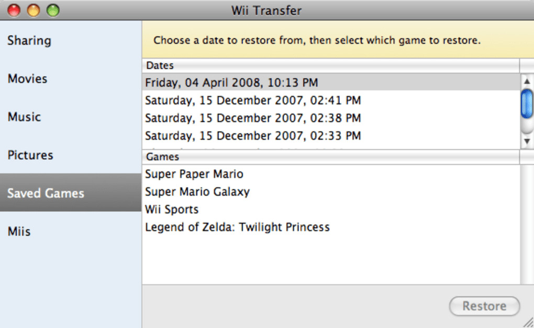Click the Dates column header
Image resolution: width=534 pixels, height=328 pixels.
pyautogui.click(x=330, y=66)
